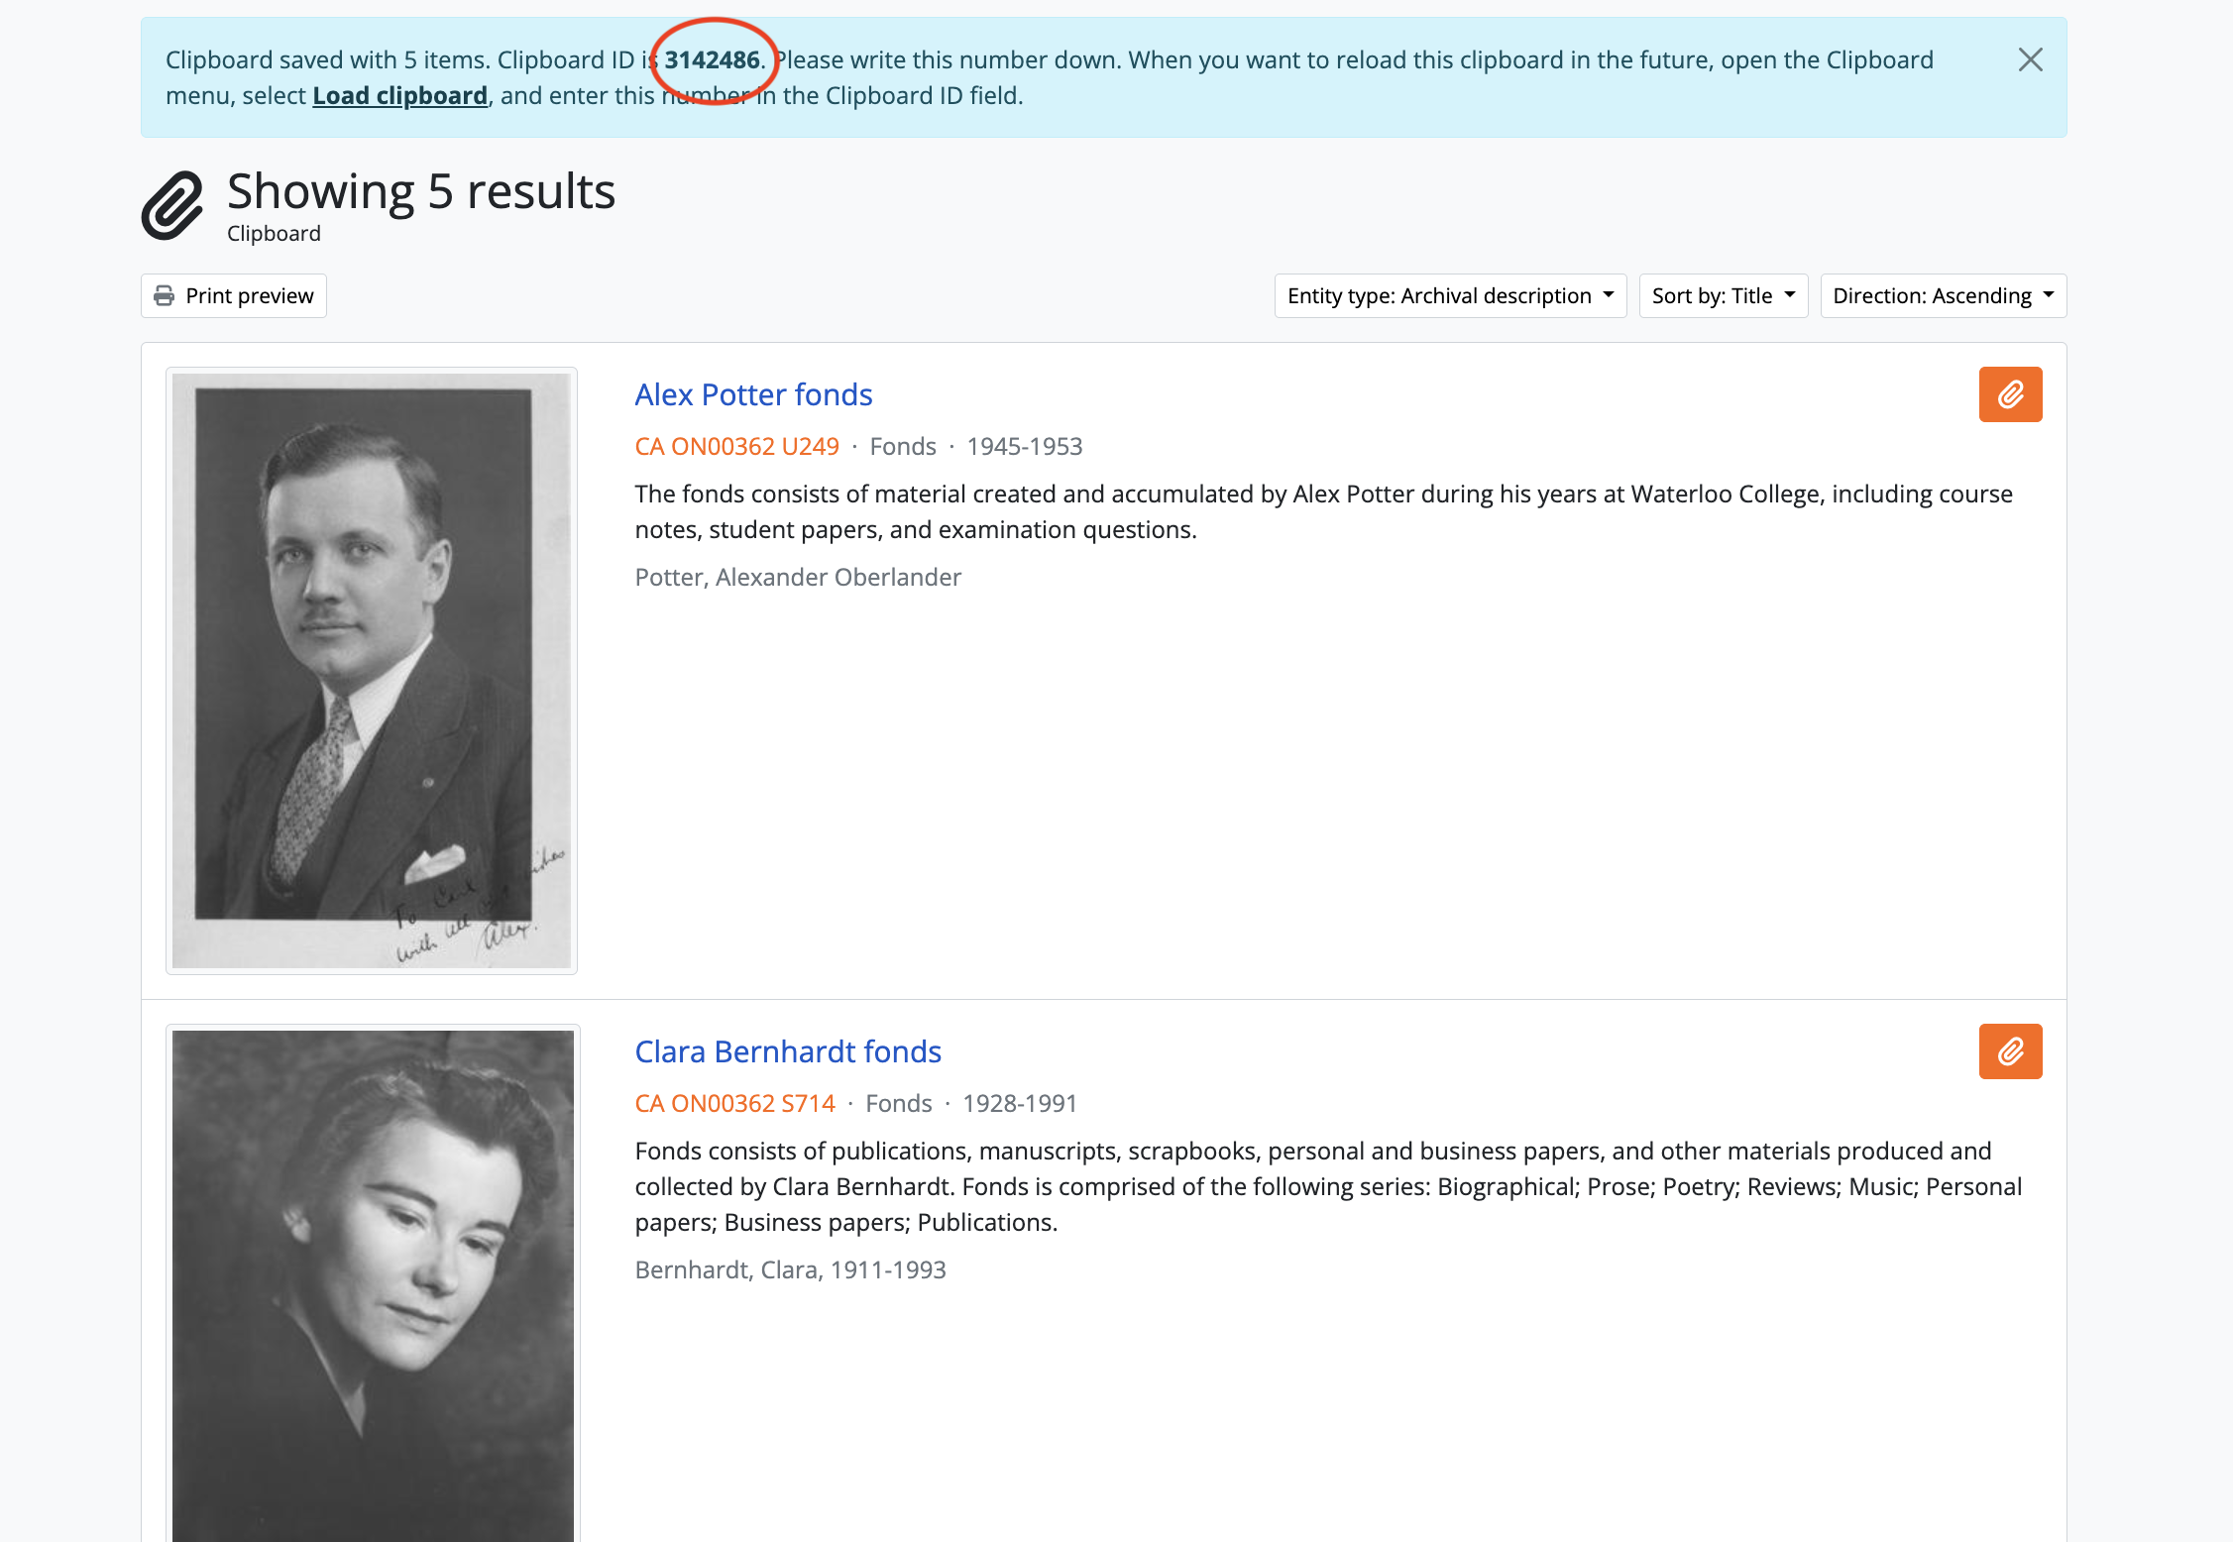Click the Clara Bernhardt portrait thumbnail
The image size is (2233, 1542).
(373, 1284)
